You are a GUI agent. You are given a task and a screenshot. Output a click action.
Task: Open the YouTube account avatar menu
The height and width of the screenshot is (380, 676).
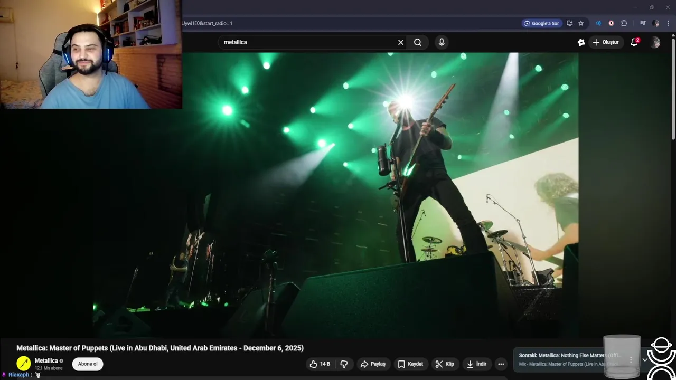pyautogui.click(x=655, y=43)
